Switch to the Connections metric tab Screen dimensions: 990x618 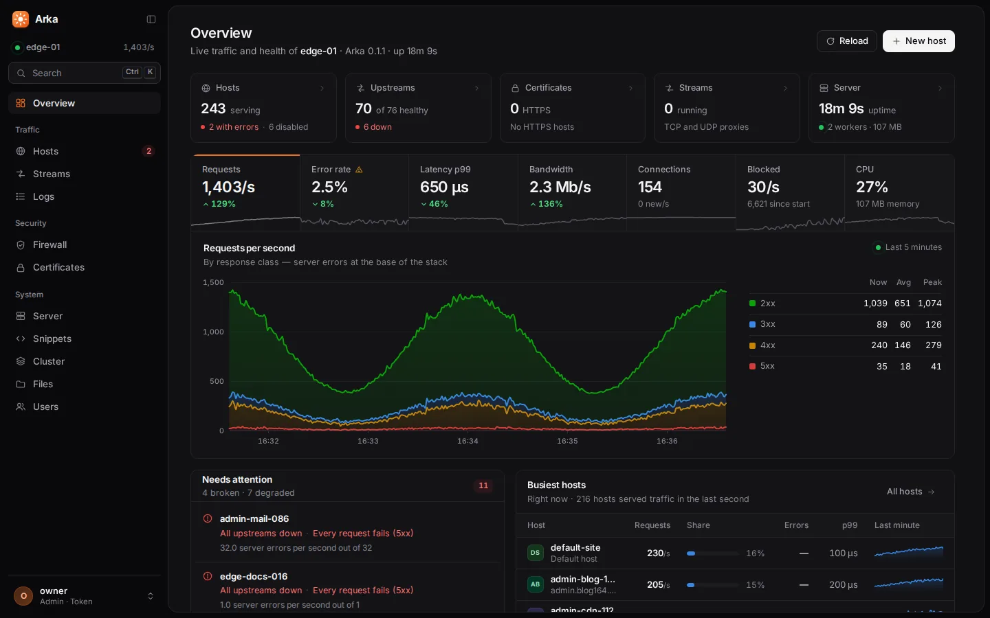[x=681, y=192]
